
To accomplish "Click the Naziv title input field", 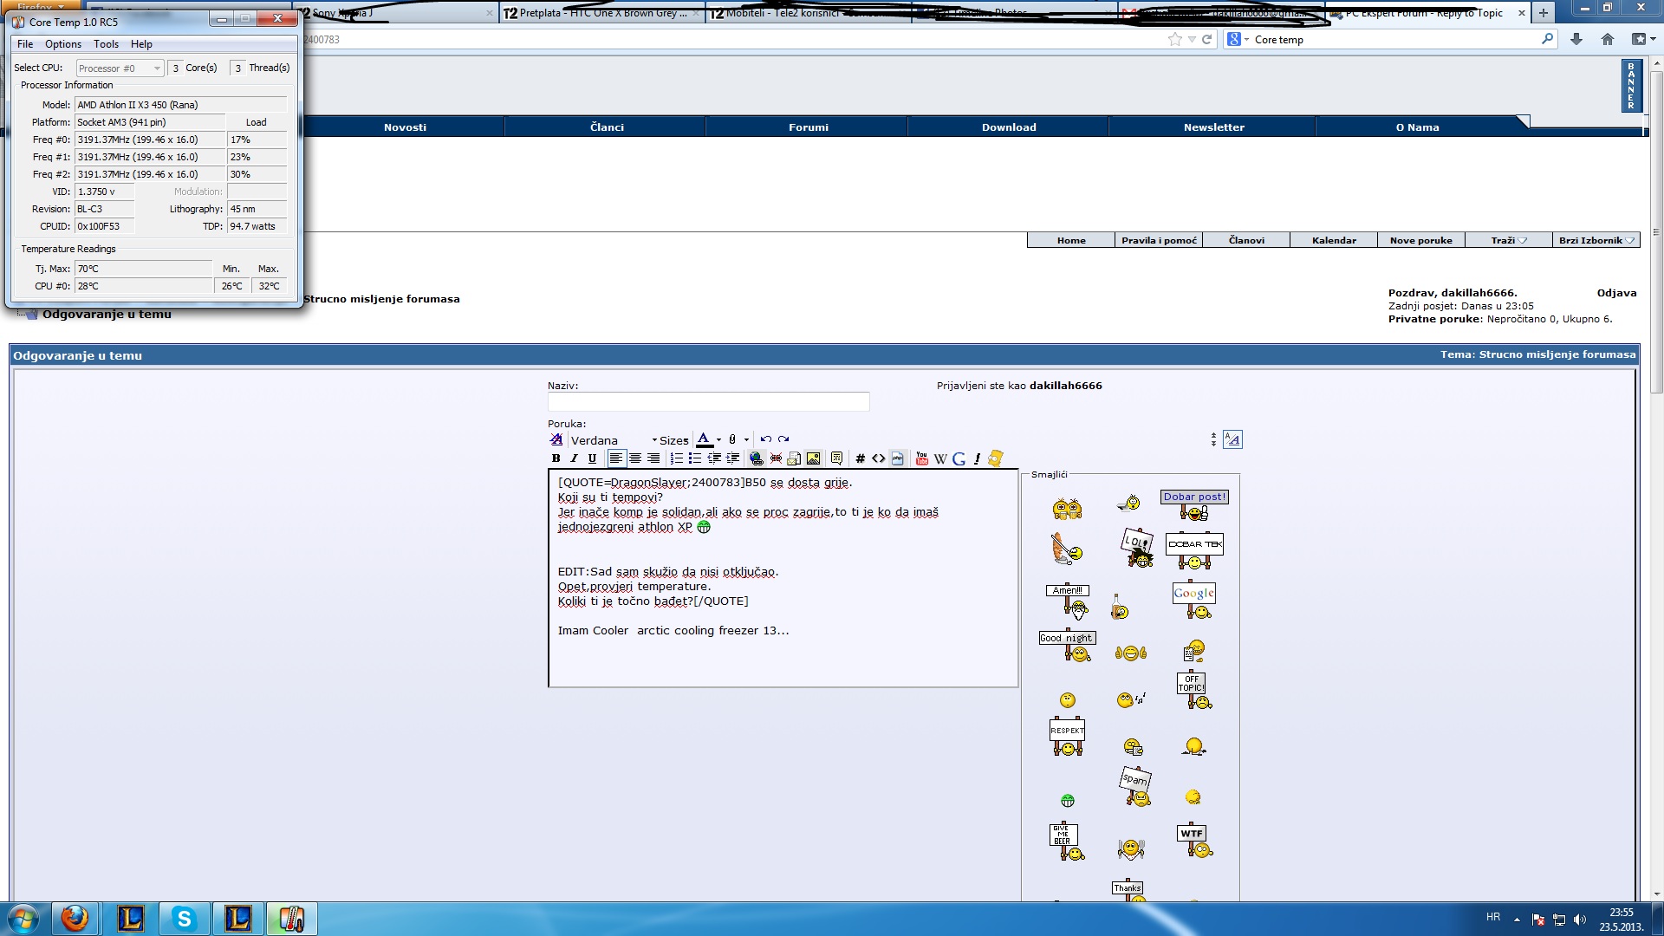I will coord(708,401).
